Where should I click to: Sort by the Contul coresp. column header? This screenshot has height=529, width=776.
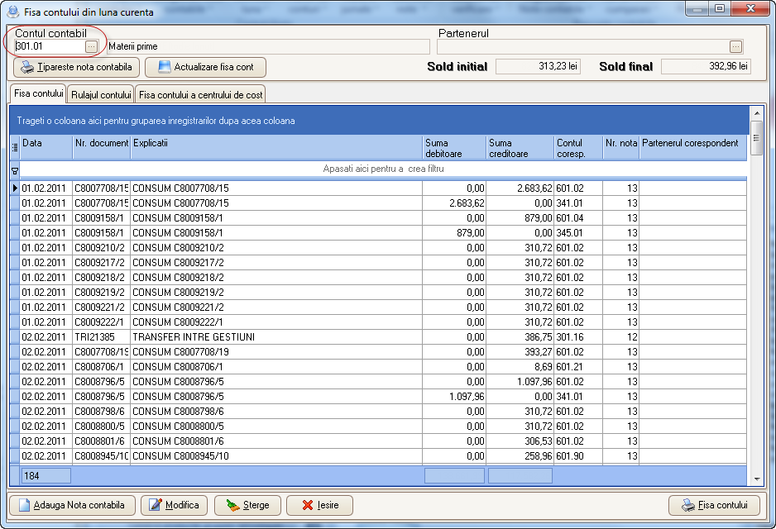pyautogui.click(x=578, y=147)
